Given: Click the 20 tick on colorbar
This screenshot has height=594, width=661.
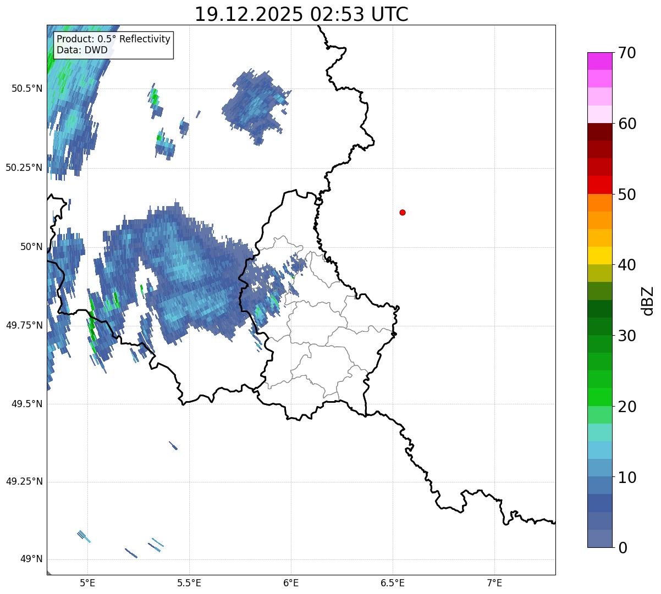Looking at the screenshot, I should tap(627, 407).
